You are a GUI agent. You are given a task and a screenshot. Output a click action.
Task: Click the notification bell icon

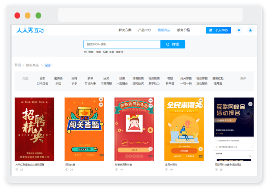pos(239,30)
